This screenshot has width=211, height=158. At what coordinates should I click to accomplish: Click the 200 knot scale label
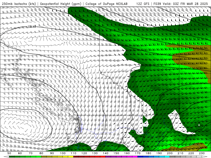[170, 153]
